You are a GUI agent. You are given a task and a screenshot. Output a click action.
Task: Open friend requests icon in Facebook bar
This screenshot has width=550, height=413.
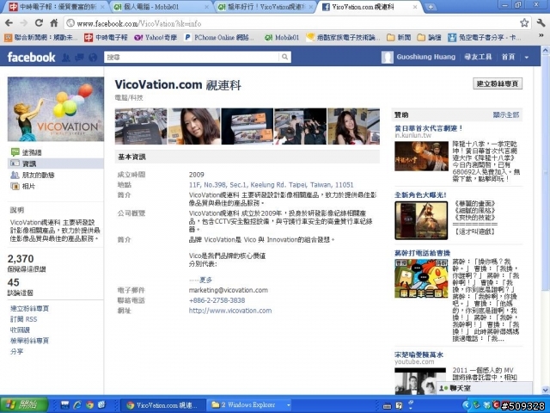(x=66, y=58)
